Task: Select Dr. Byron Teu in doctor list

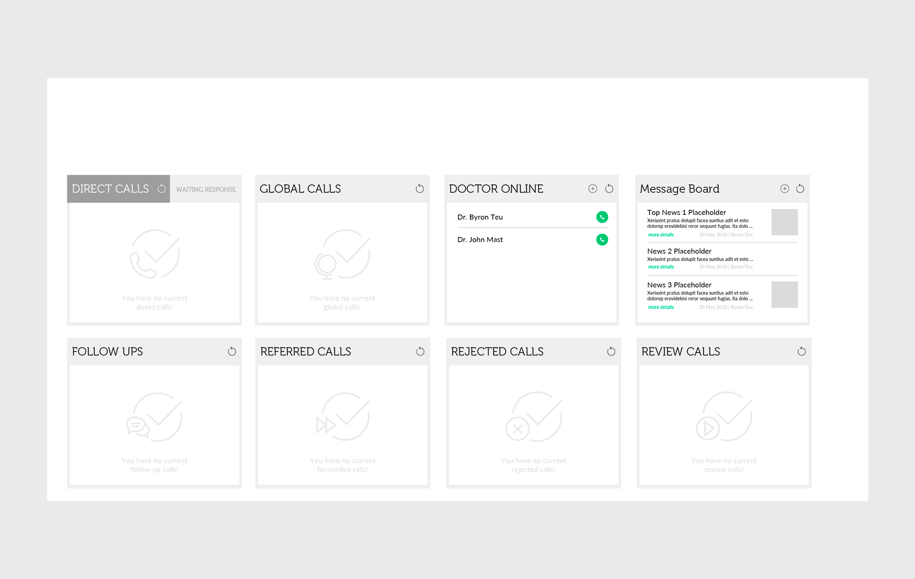Action: [x=480, y=217]
